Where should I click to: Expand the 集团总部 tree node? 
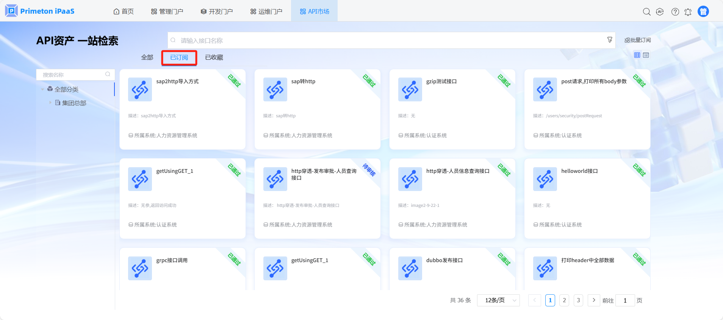(50, 103)
